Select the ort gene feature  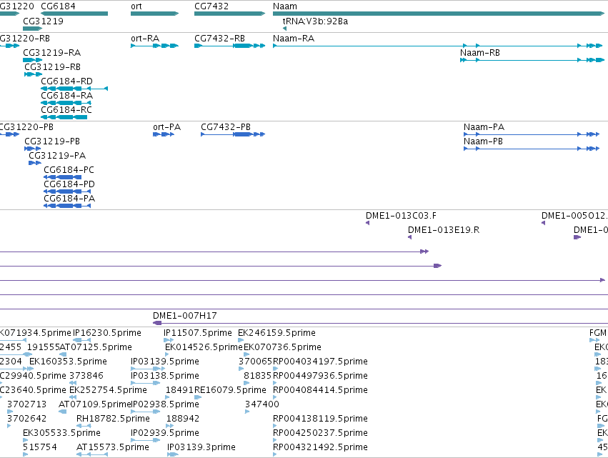pyautogui.click(x=155, y=14)
